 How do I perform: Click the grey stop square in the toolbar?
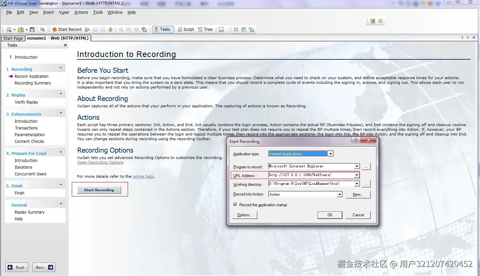pyautogui.click(x=95, y=30)
